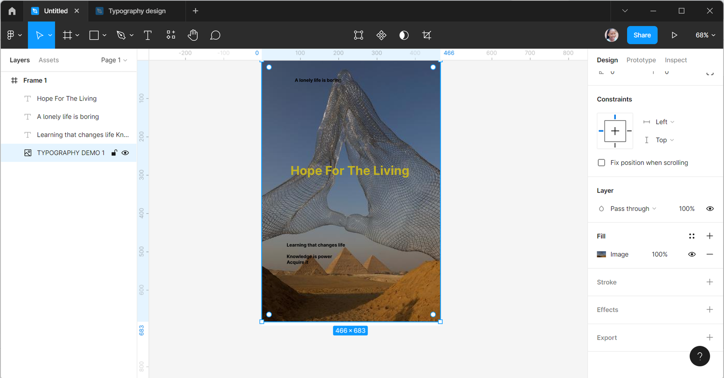Select the Frame tool
This screenshot has width=724, height=378.
67,35
